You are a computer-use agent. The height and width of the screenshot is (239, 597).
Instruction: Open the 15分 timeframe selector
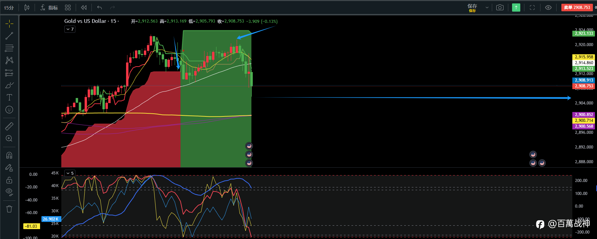(9, 8)
